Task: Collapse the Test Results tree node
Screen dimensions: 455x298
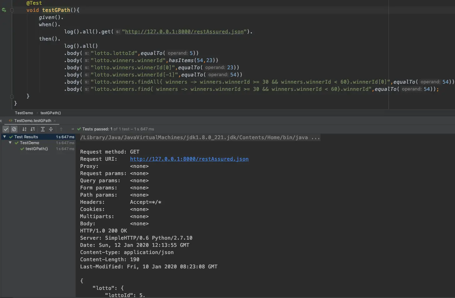Action: [x=4, y=137]
